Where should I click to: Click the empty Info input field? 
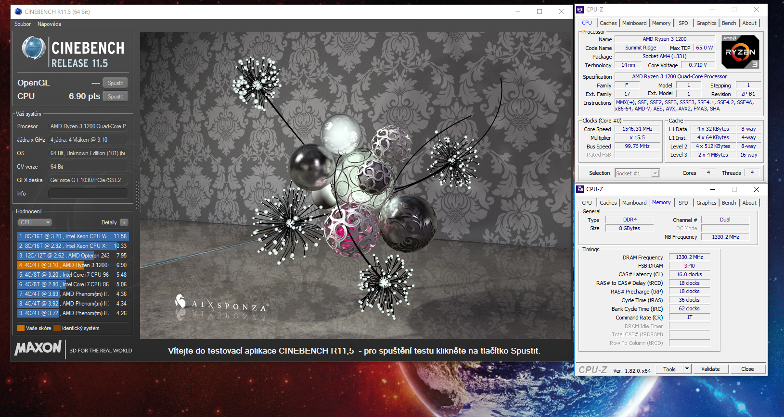pyautogui.click(x=88, y=194)
